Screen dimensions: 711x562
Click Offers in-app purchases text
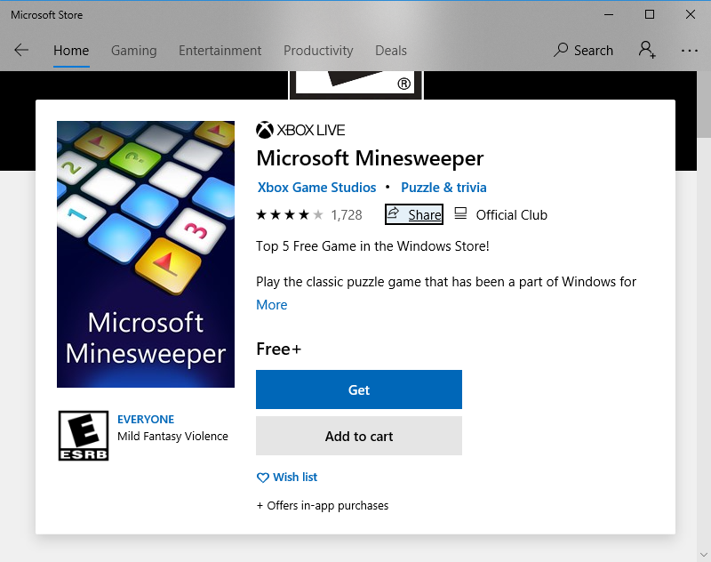pyautogui.click(x=323, y=506)
